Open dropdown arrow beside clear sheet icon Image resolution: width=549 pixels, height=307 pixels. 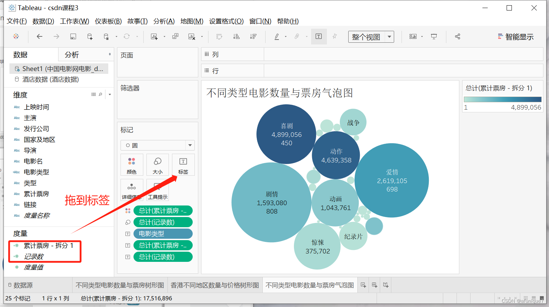pos(202,36)
